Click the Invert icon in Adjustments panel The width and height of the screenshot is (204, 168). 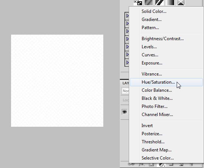(x=138, y=3)
